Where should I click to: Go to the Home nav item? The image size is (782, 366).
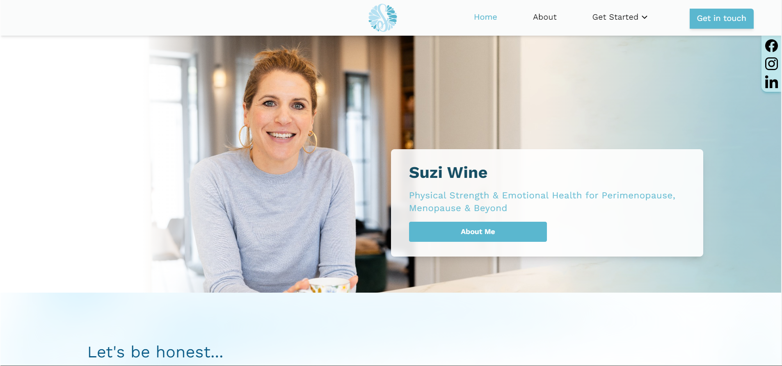pyautogui.click(x=485, y=17)
